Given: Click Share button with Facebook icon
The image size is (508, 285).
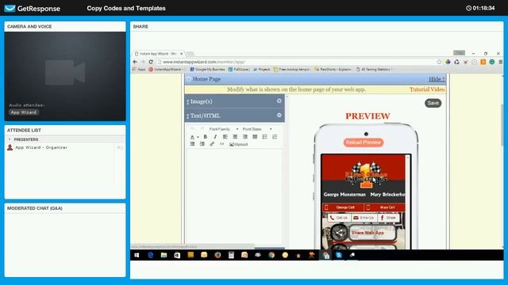Looking at the screenshot, I should 388,218.
